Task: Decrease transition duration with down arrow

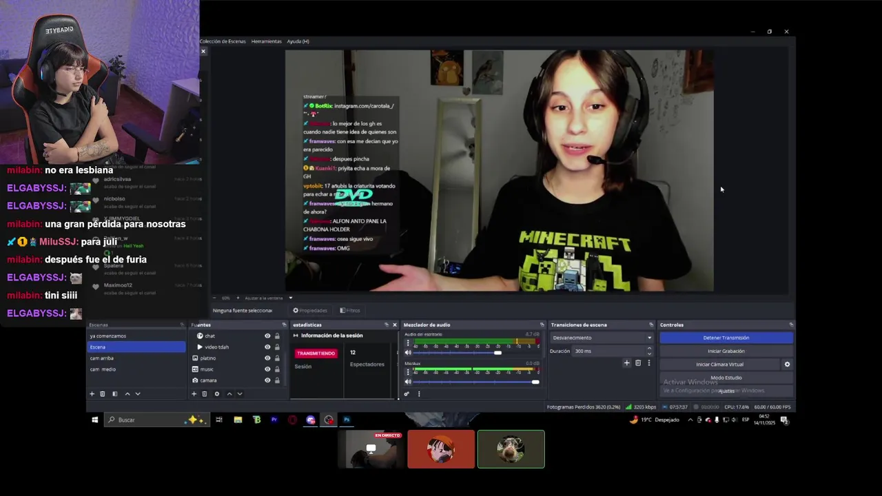Action: click(x=648, y=353)
